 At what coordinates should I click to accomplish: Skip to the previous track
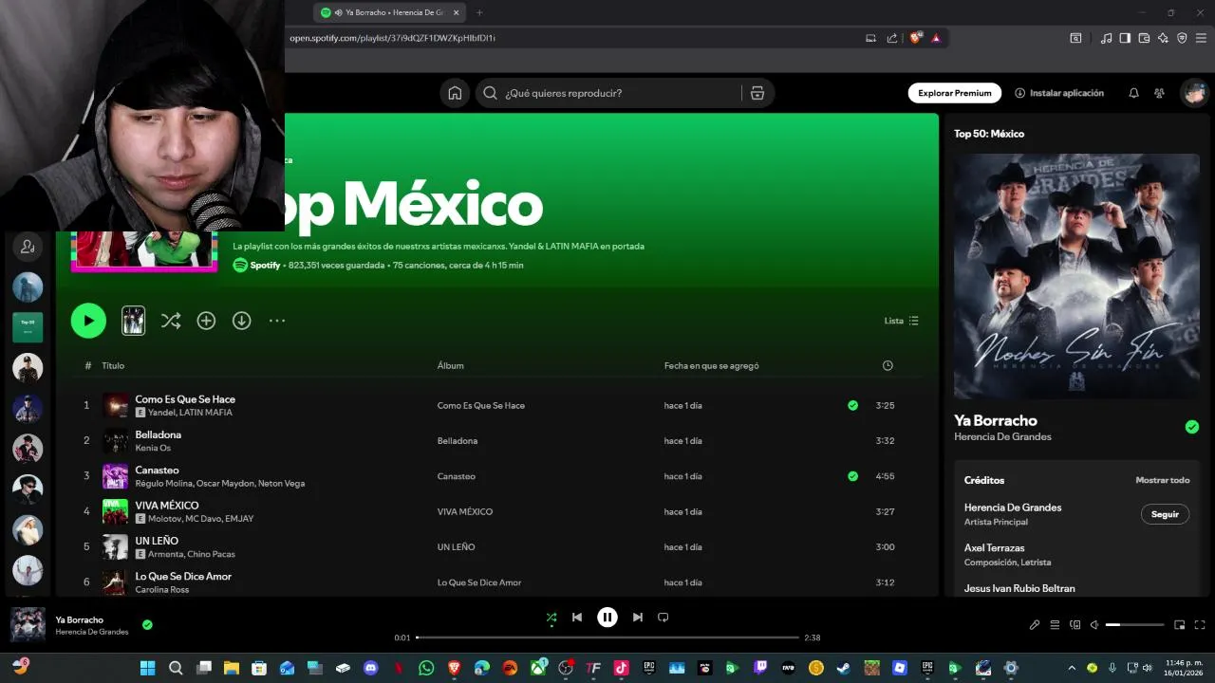pyautogui.click(x=577, y=618)
